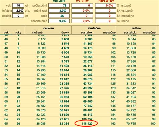Screen dimensions: 159x127
Task: Click the úroky value 82 334
Action: 64,124
